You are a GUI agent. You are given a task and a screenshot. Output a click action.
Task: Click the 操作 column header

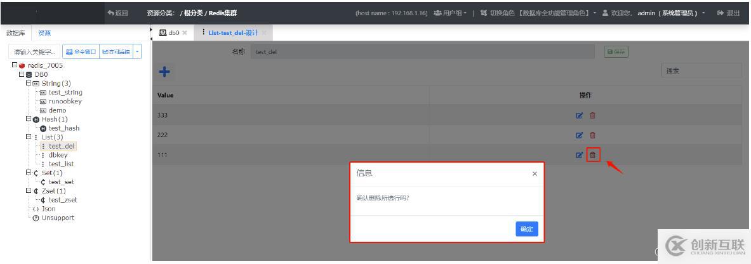(x=585, y=95)
